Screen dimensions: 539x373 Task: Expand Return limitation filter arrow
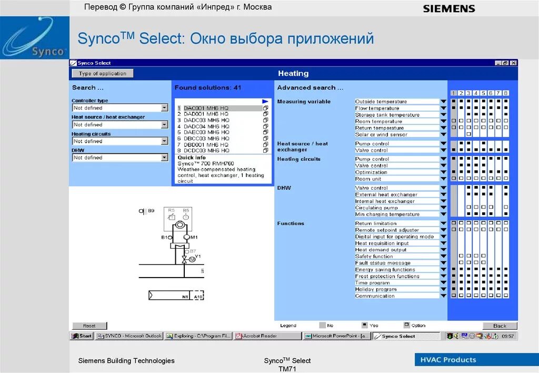443,223
